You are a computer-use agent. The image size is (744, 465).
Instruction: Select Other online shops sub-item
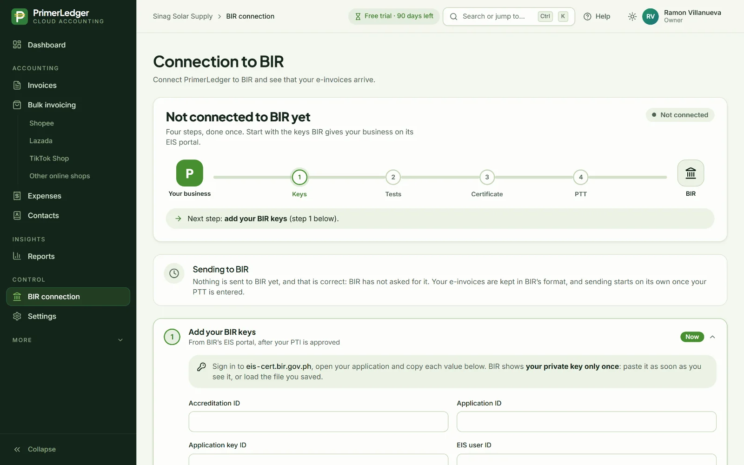[60, 176]
